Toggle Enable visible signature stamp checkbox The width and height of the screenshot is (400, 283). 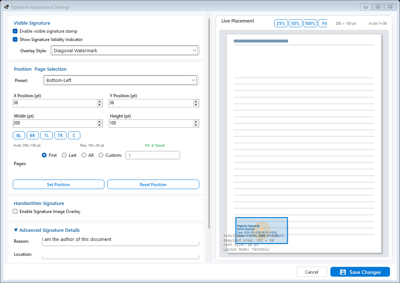(x=15, y=31)
